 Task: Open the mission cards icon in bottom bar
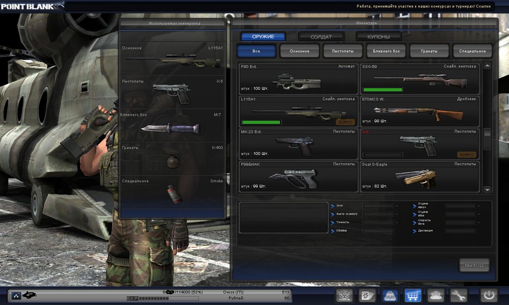[x=367, y=295]
